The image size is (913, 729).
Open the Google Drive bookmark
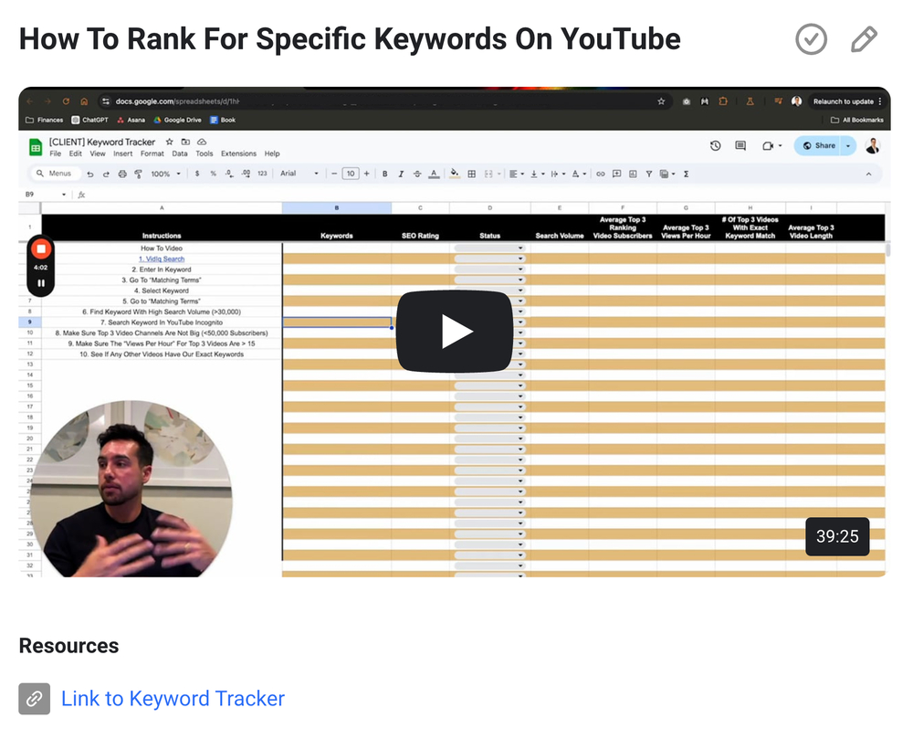tap(178, 120)
